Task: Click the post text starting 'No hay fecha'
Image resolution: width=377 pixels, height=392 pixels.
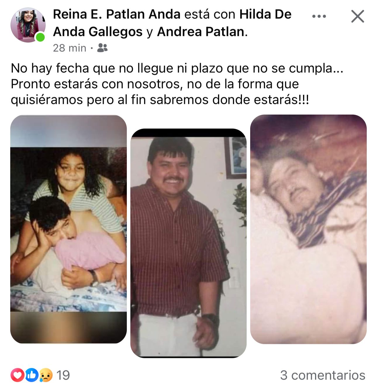Action: click(177, 84)
